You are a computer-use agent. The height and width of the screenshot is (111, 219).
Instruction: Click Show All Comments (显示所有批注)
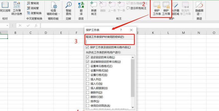[x=136, y=8]
